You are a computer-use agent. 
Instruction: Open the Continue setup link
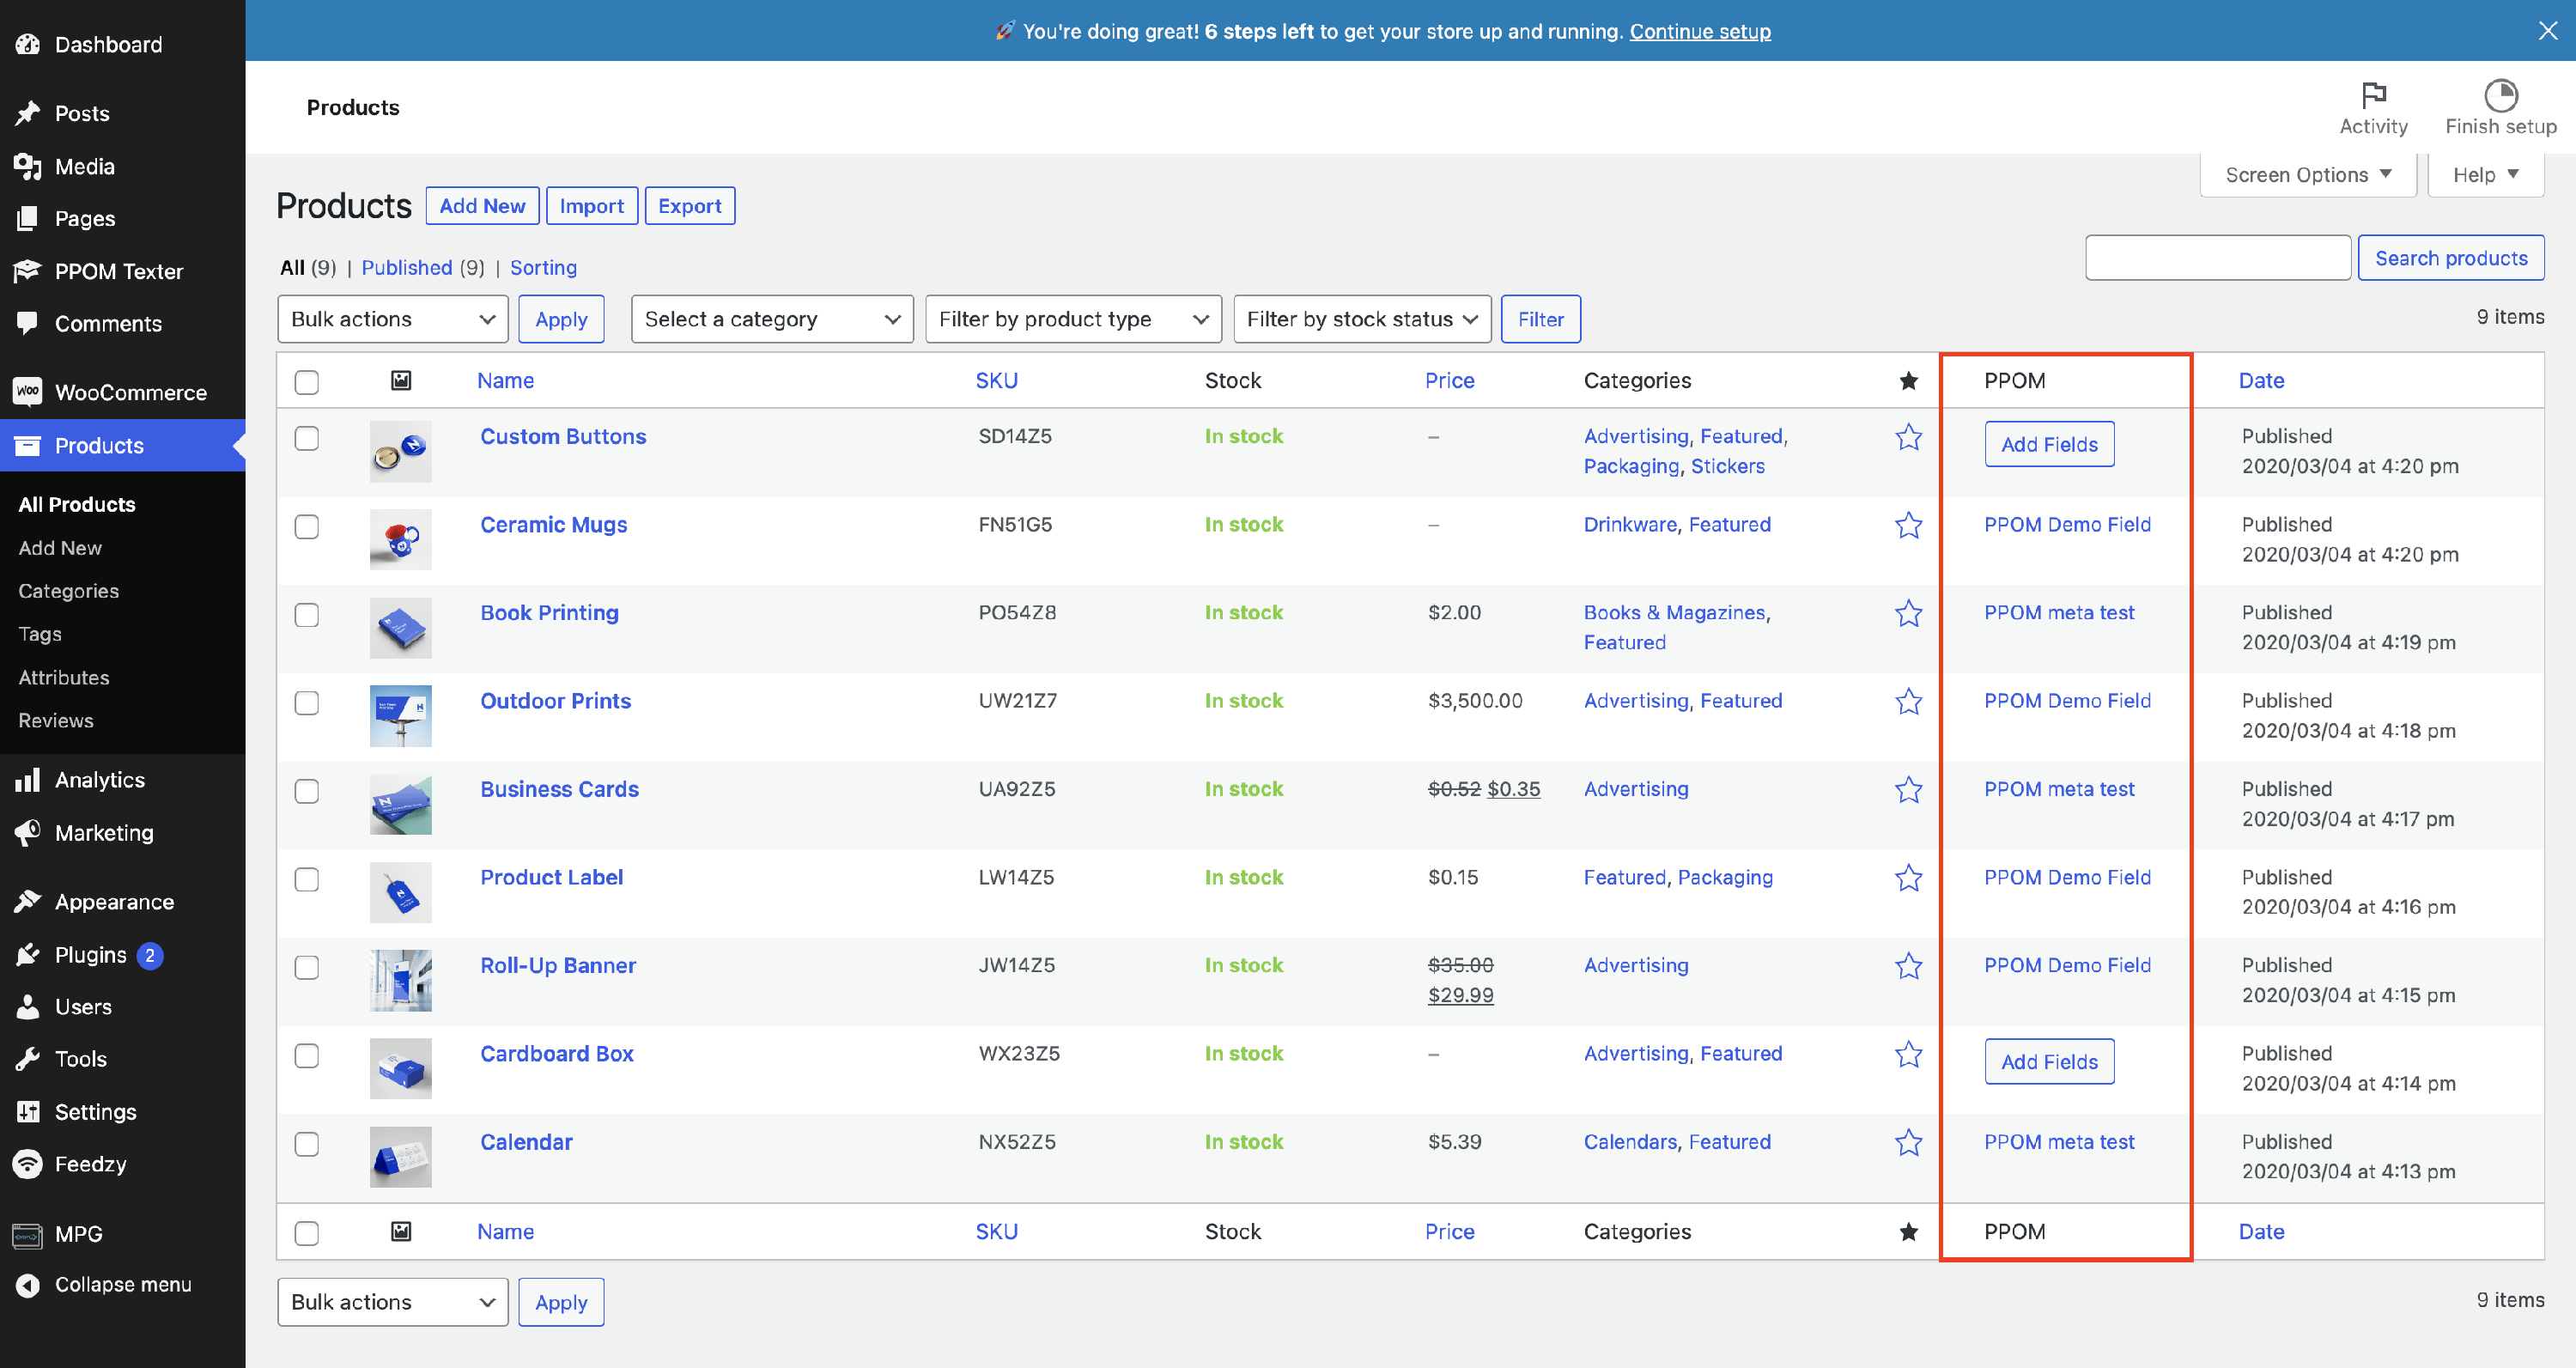pyautogui.click(x=1699, y=31)
